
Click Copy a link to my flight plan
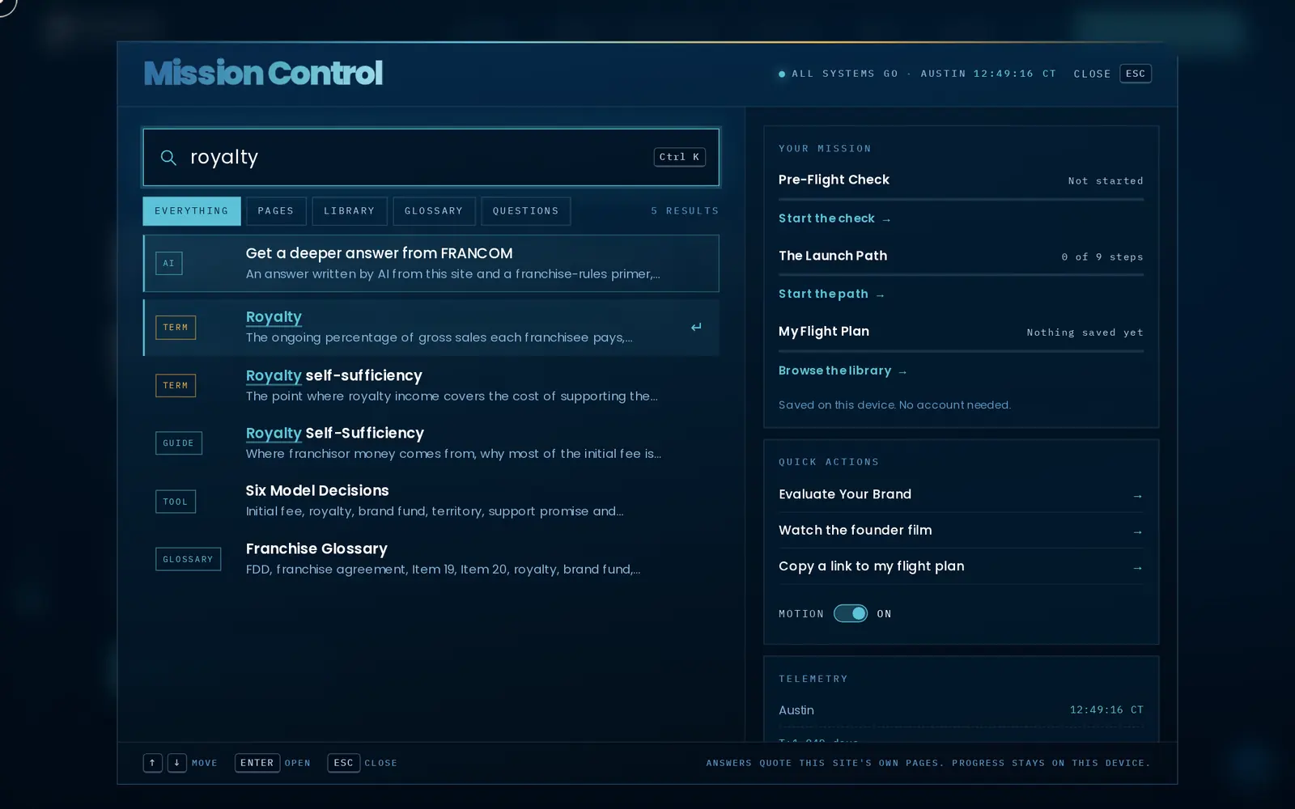point(961,566)
